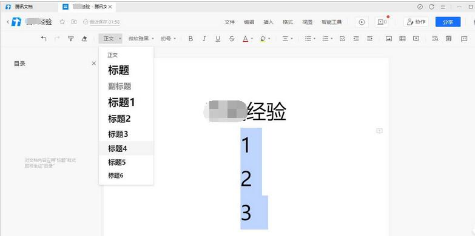Screen dimensions: 475x236
Task: Open the hamburger menu in title bar
Action: (x=443, y=7)
